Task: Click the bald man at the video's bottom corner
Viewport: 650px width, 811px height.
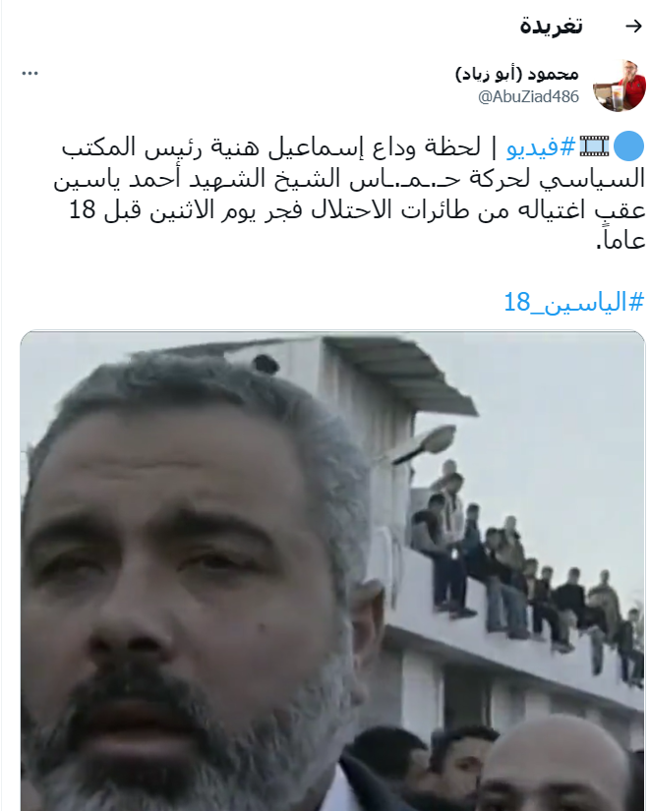Action: 554,766
